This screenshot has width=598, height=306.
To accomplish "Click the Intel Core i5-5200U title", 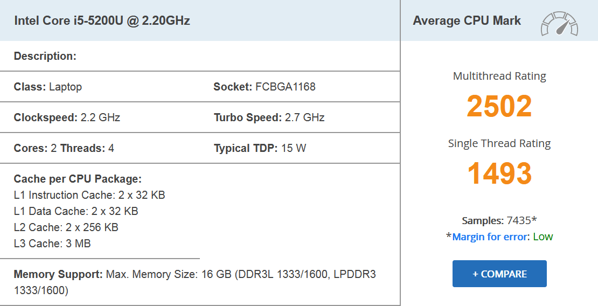I will [102, 21].
